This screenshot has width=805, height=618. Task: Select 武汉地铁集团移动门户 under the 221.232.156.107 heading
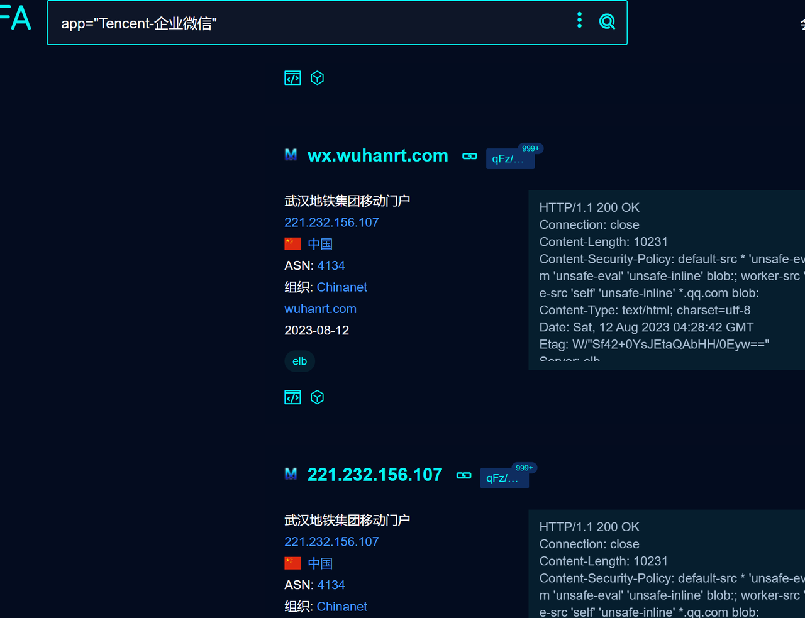point(347,521)
